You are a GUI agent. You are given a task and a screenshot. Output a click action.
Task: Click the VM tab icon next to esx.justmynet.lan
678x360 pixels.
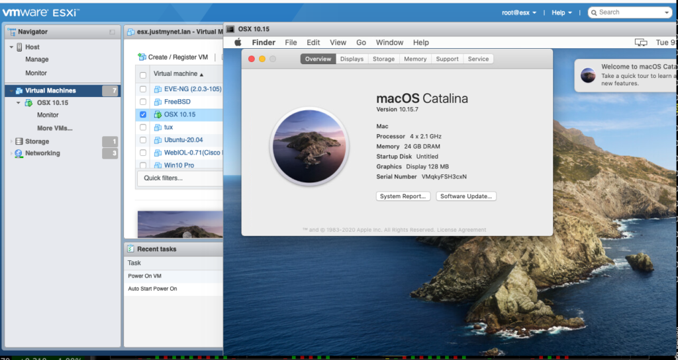(x=130, y=32)
